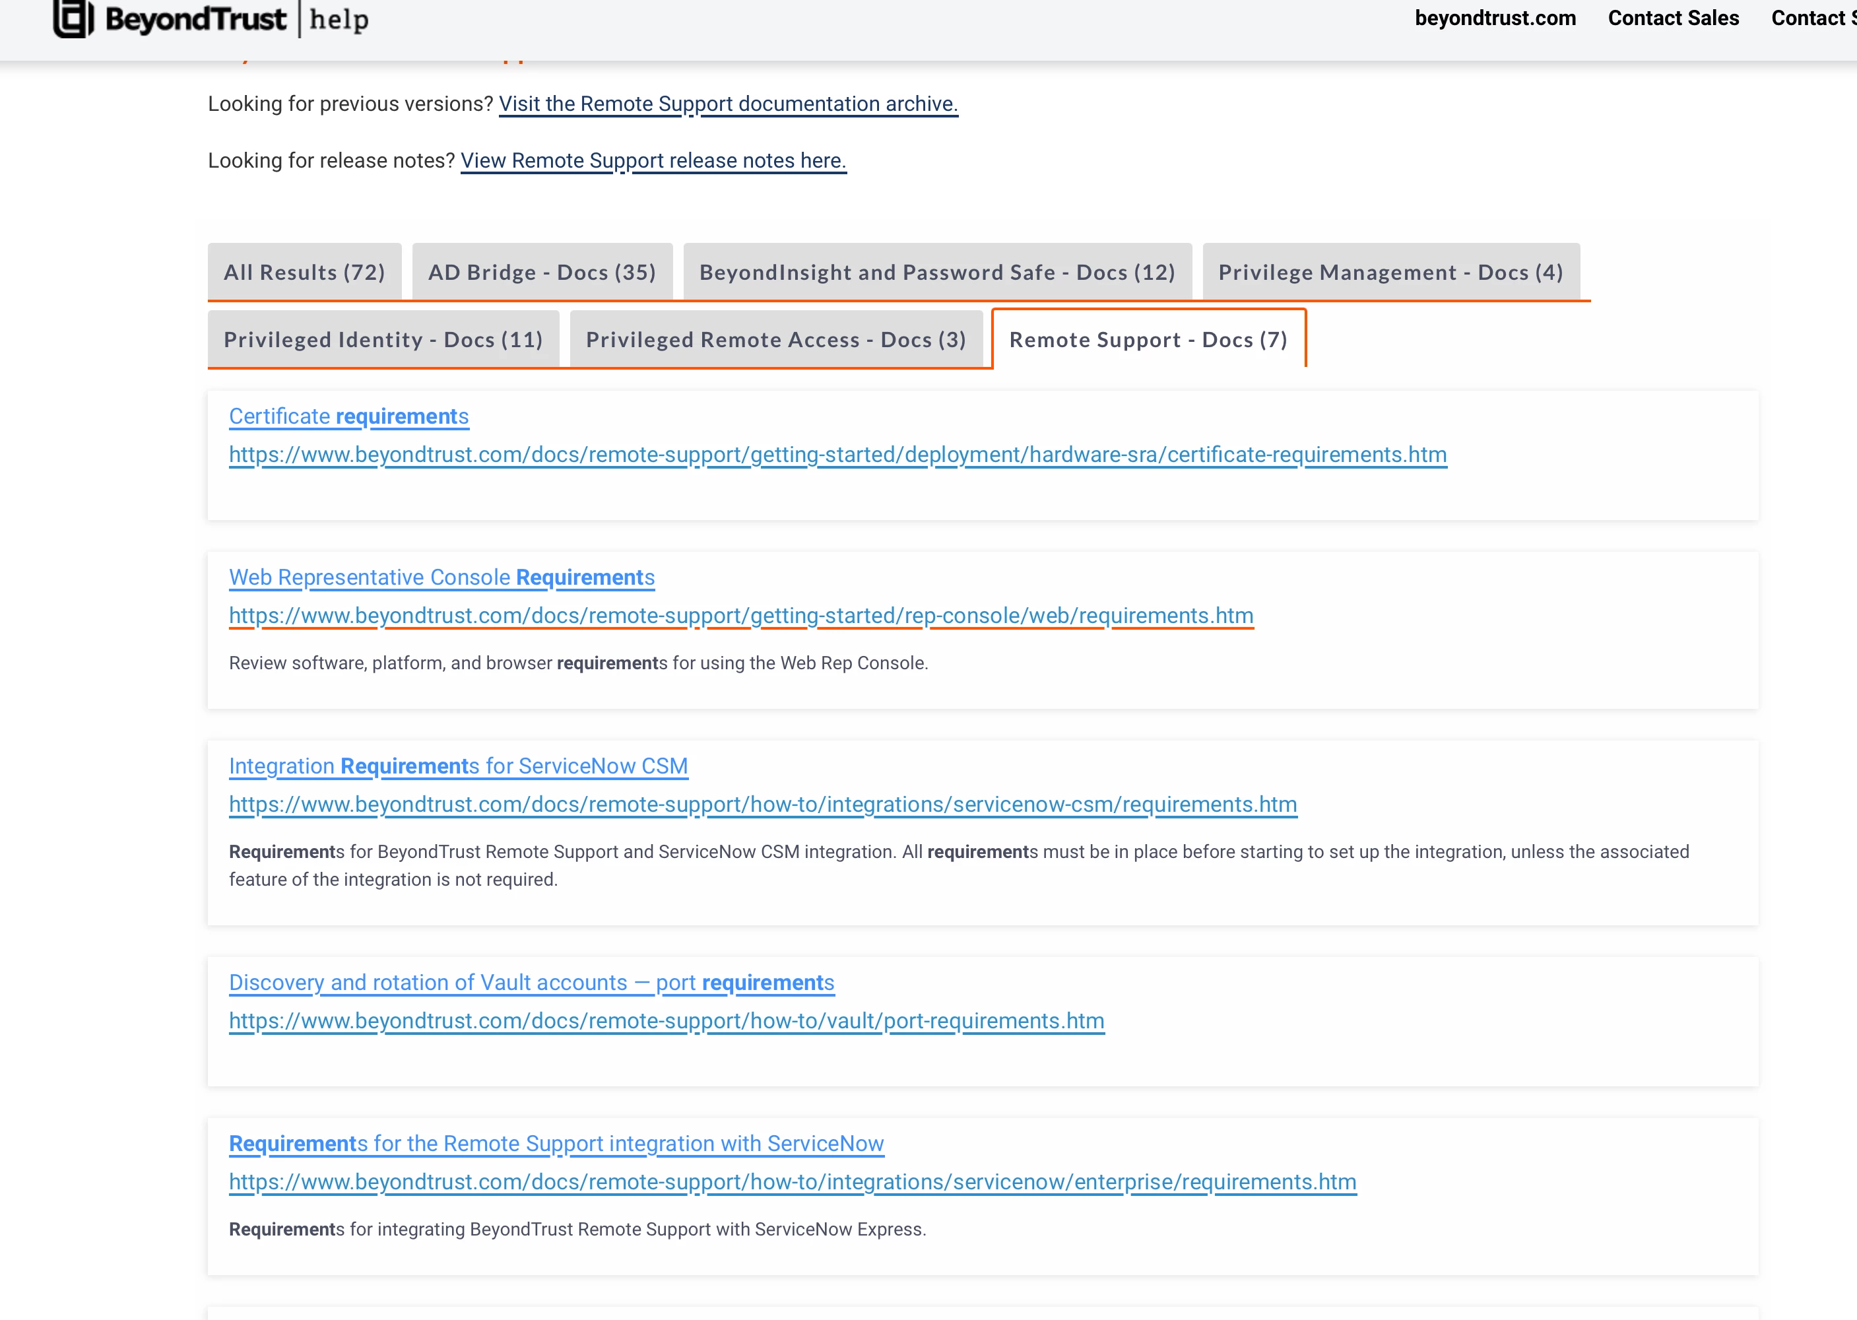Open Requirements for Remote Support integration with ServiceNow

click(x=556, y=1143)
